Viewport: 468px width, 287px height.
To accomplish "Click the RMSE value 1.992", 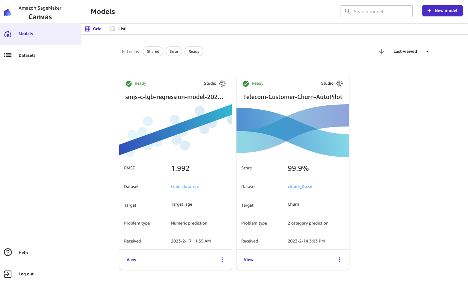I will (180, 168).
